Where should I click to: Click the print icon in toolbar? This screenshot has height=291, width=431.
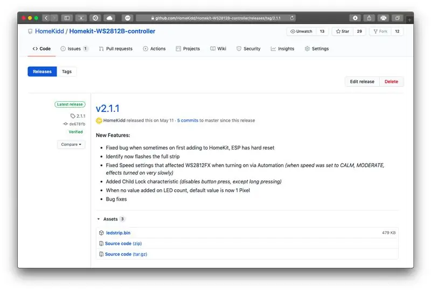pyautogui.click(x=383, y=18)
